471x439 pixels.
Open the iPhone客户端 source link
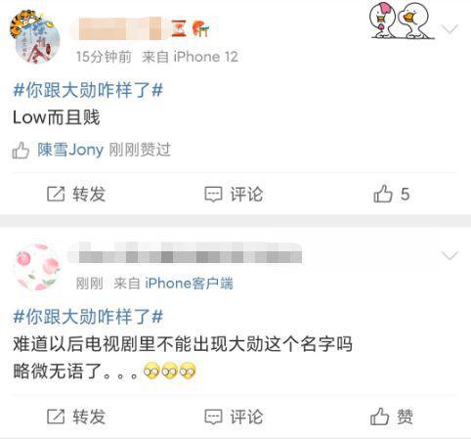pyautogui.click(x=189, y=284)
